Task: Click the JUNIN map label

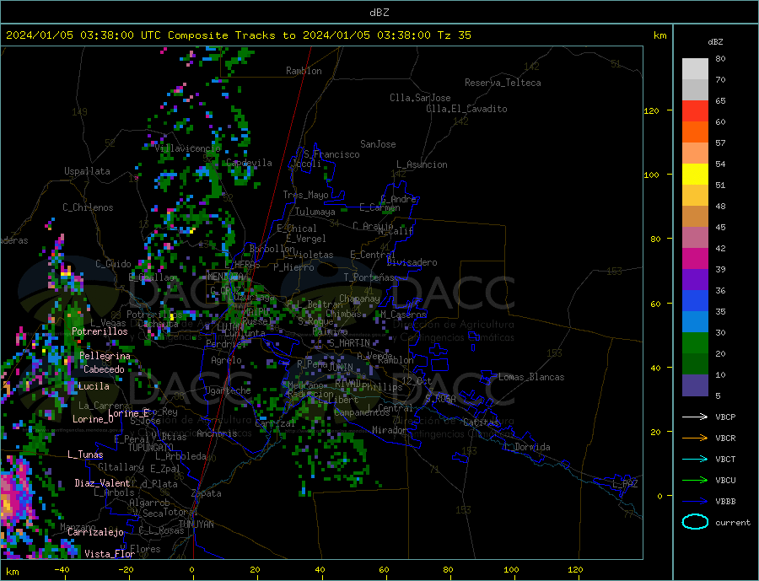Action: tap(341, 368)
